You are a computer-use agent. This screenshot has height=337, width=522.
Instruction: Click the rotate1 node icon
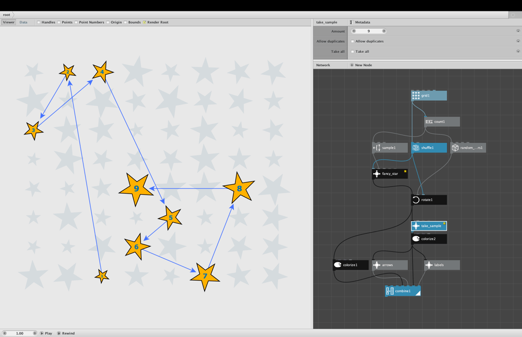[416, 200]
